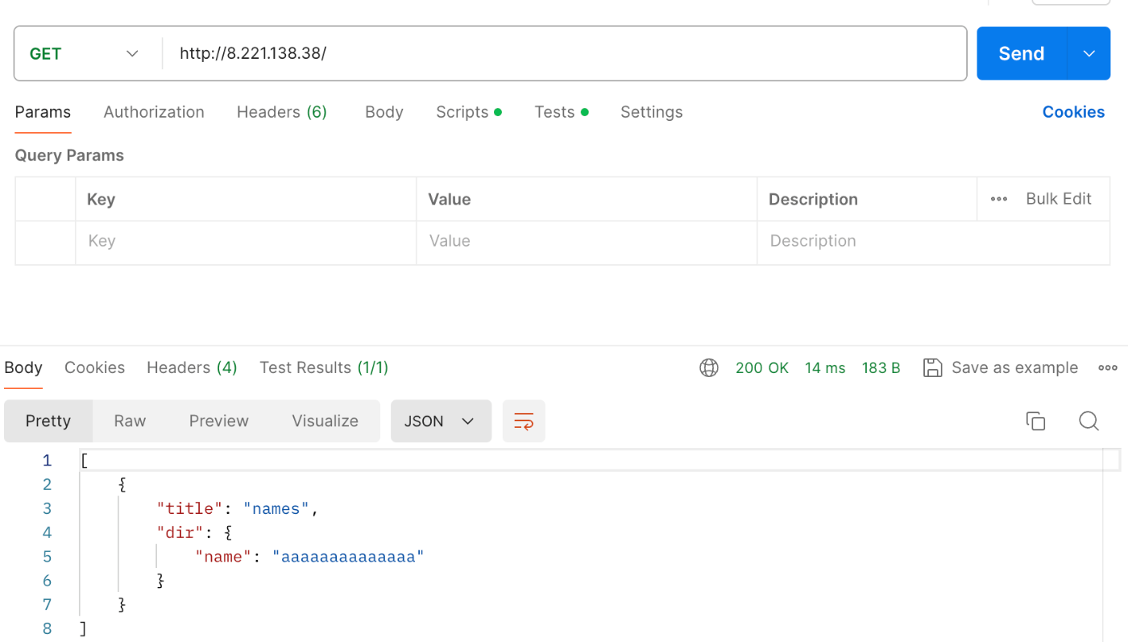The width and height of the screenshot is (1128, 642).
Task: Select the Visualize view
Action: click(x=325, y=421)
